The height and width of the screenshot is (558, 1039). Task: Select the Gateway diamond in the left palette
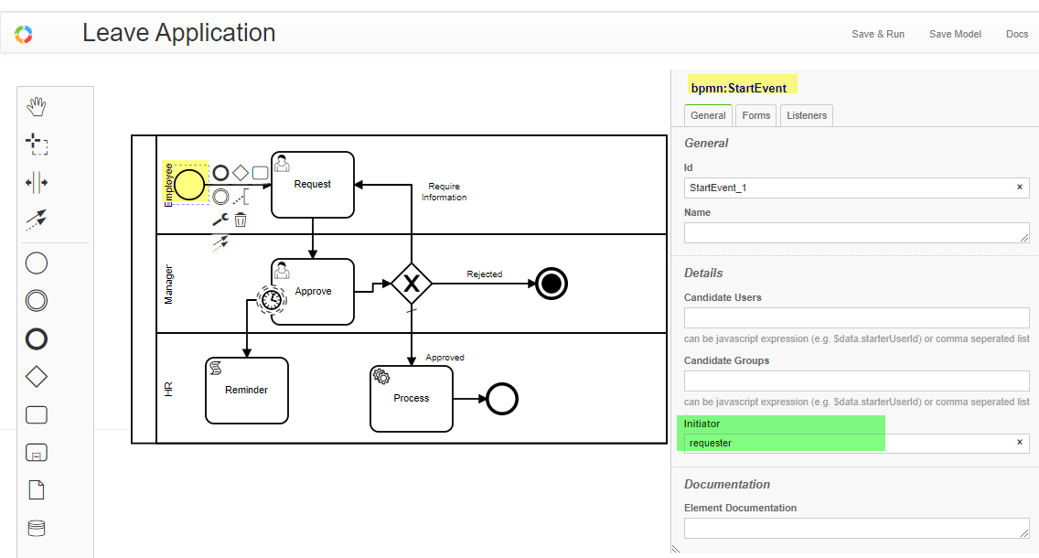tap(37, 376)
